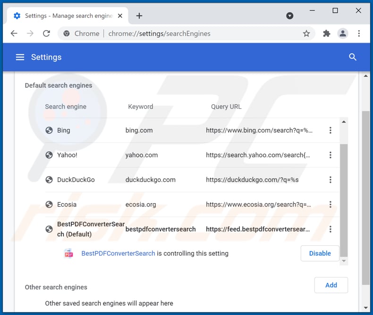Open the user profile avatar
The width and height of the screenshot is (373, 315).
tap(343, 33)
